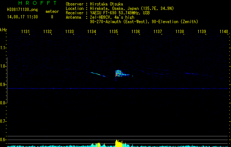231x147 pixels.
Task: Click the 0.7 kHz frequency label
Action: click(x=3, y=121)
